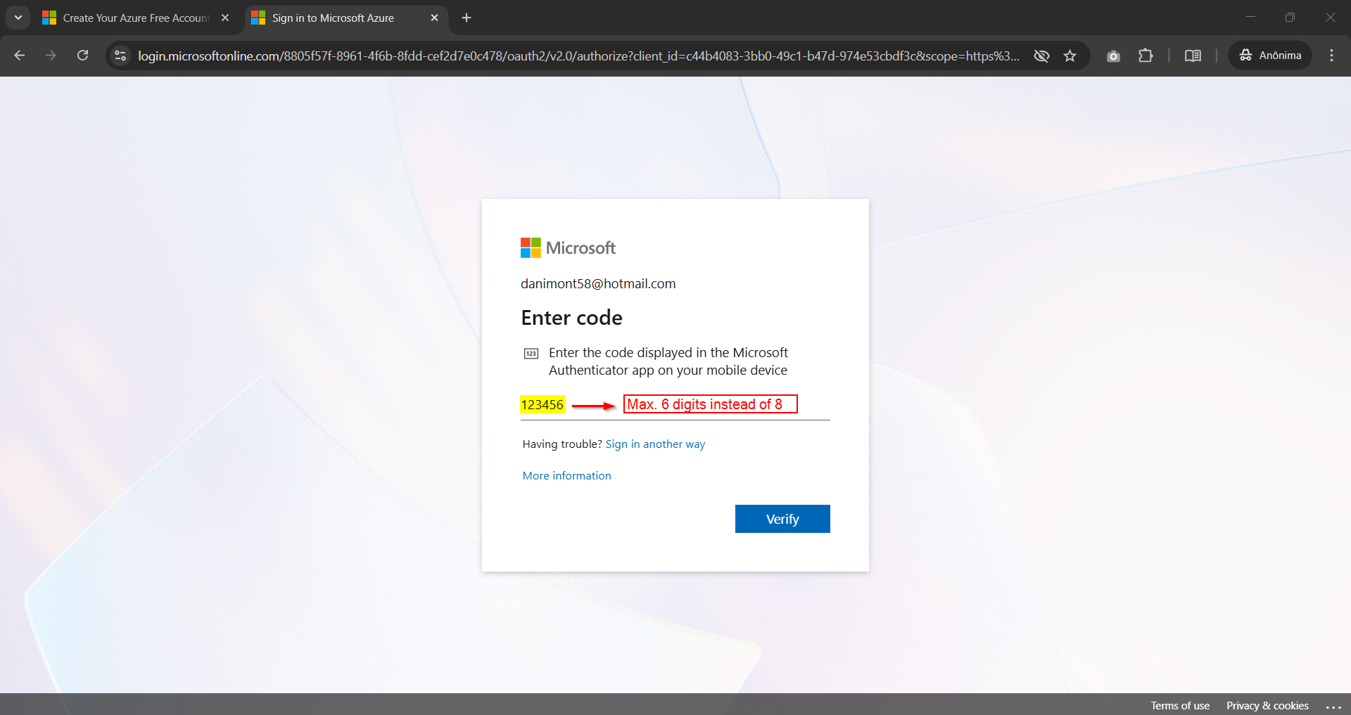Click the camera screenshot extension icon
The image size is (1351, 715).
(x=1113, y=56)
